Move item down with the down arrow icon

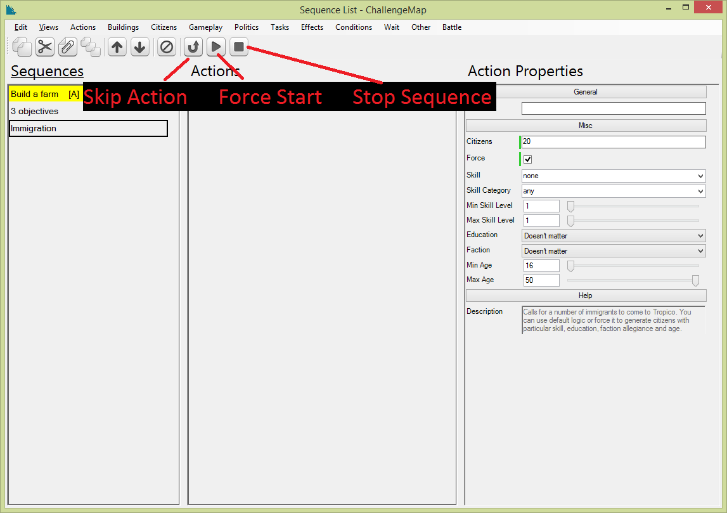tap(140, 47)
